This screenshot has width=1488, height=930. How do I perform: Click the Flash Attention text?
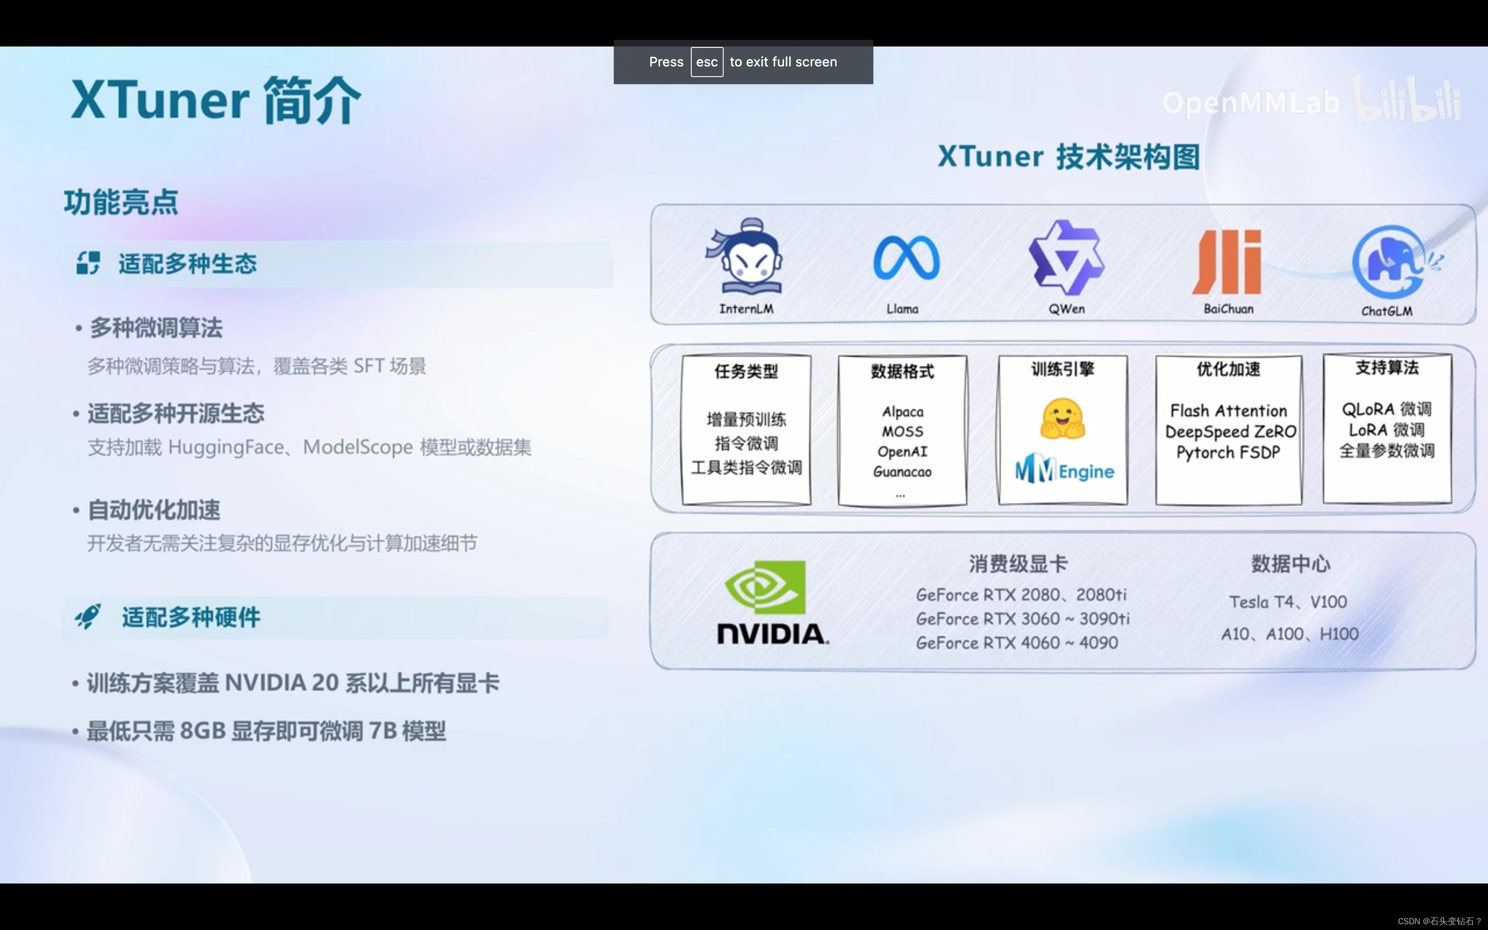pyautogui.click(x=1228, y=411)
